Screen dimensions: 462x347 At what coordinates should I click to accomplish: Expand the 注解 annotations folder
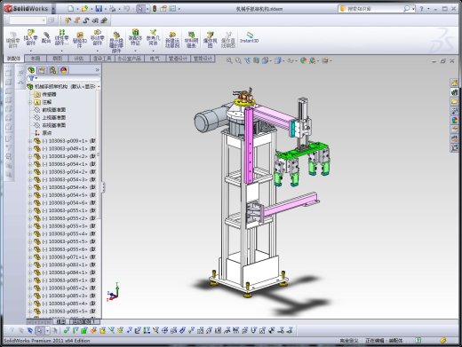tap(30, 102)
